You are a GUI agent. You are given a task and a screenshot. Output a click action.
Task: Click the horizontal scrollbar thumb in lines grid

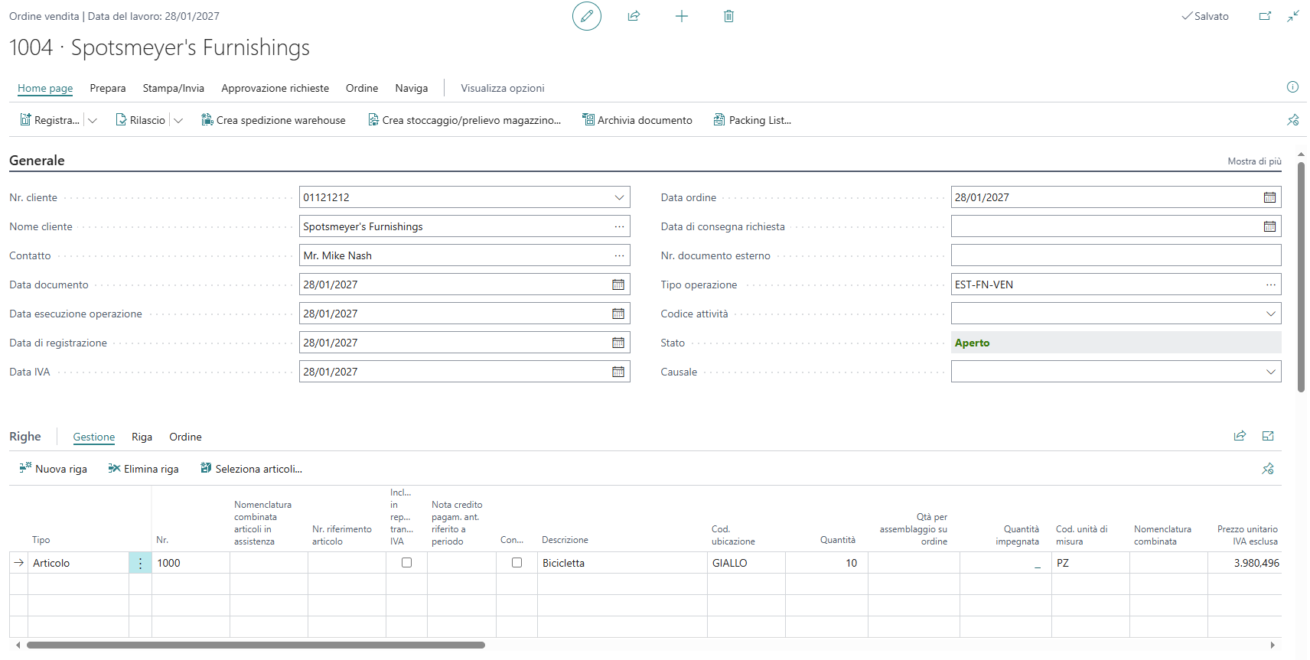point(256,645)
